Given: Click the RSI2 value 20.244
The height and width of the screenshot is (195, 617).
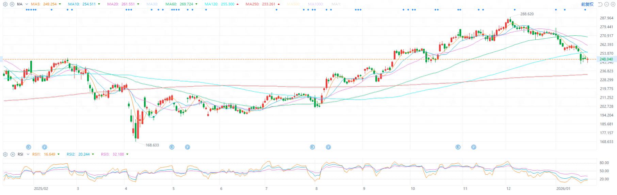Looking at the screenshot, I should [x=84, y=154].
